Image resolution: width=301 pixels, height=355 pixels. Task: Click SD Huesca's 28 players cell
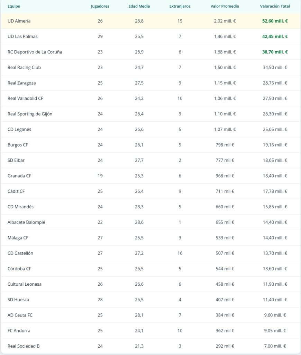pyautogui.click(x=100, y=300)
